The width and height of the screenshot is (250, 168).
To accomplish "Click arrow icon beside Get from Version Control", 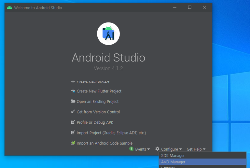I will pyautogui.click(x=73, y=112).
